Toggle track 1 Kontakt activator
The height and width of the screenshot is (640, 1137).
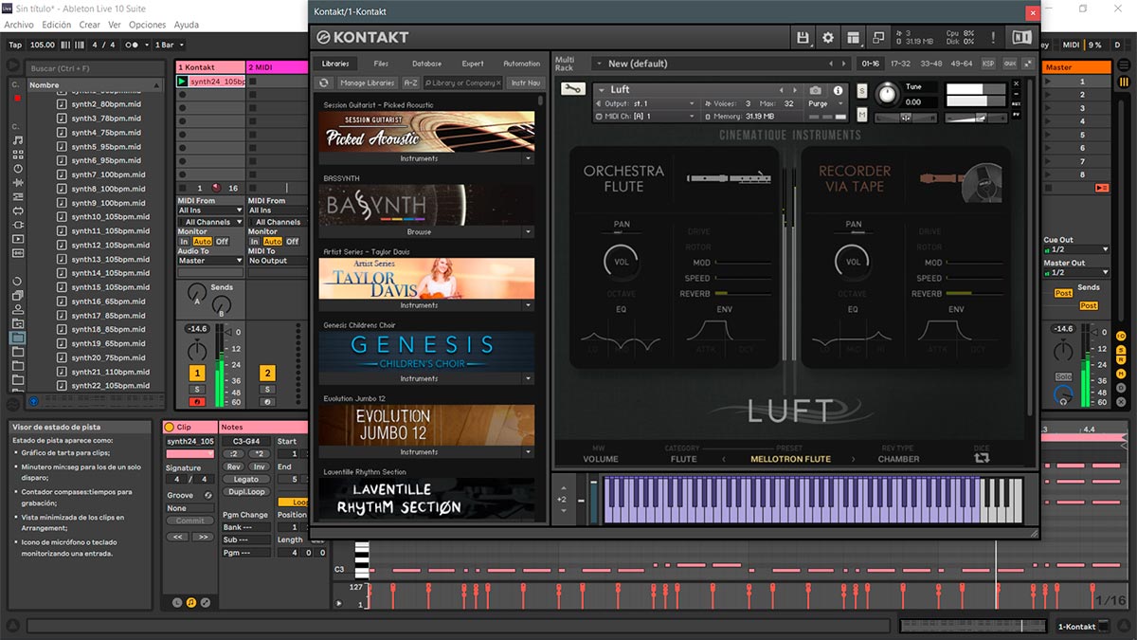click(197, 374)
